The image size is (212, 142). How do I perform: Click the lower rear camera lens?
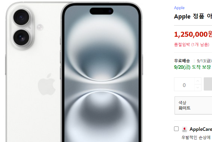(x=21, y=38)
